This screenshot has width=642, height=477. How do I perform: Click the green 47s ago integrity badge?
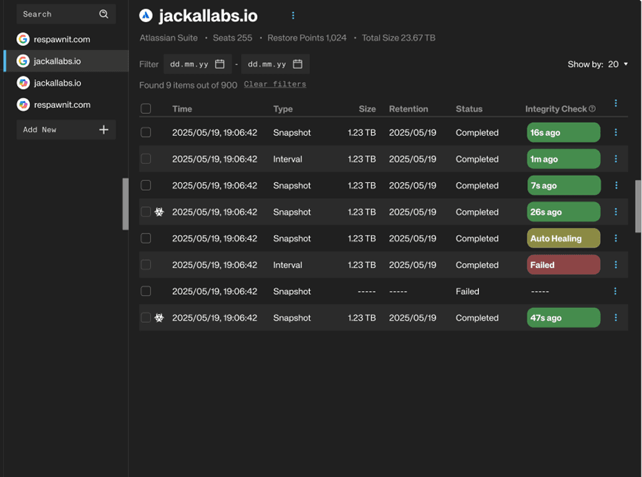point(563,317)
